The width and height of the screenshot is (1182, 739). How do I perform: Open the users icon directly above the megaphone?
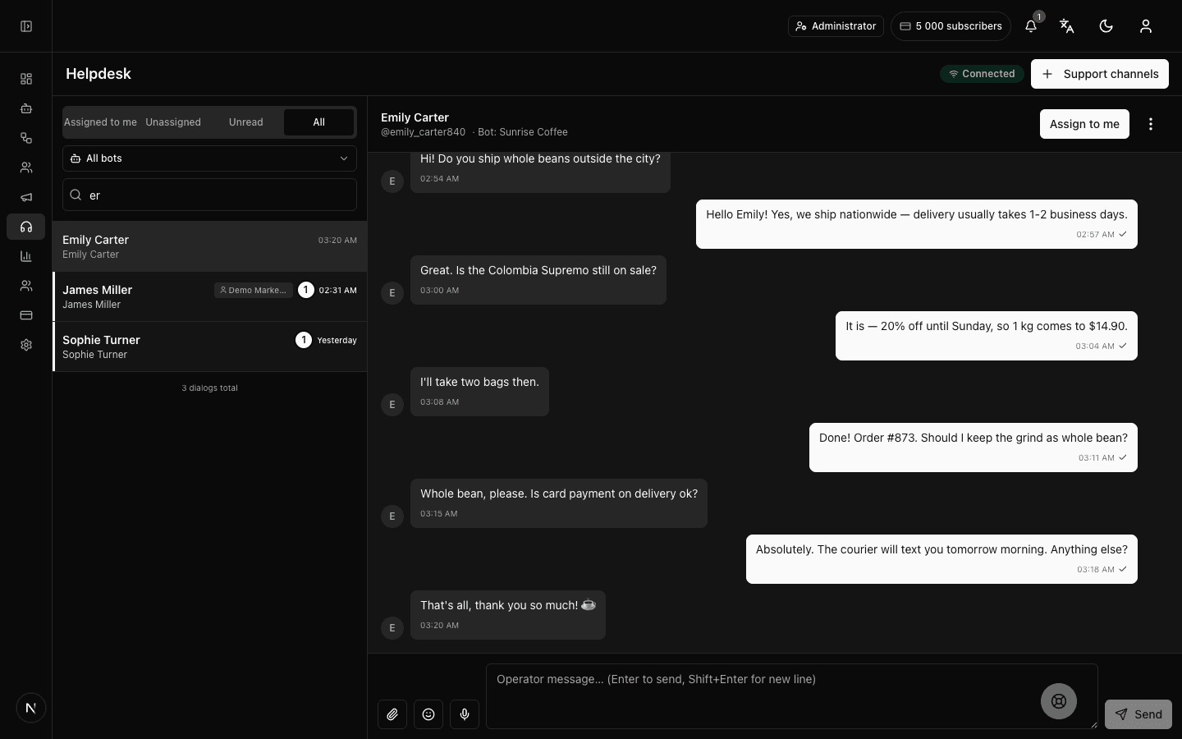tap(26, 168)
